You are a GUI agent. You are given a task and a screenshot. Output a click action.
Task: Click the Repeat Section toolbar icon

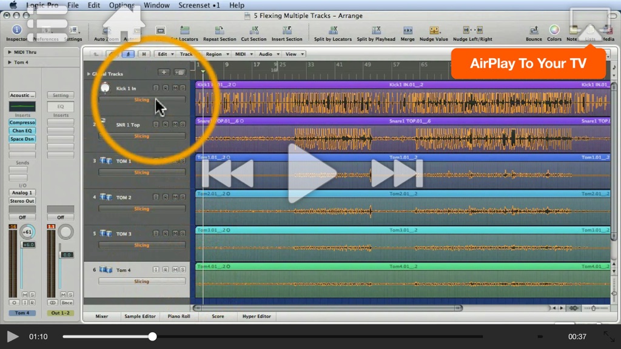pos(220,30)
